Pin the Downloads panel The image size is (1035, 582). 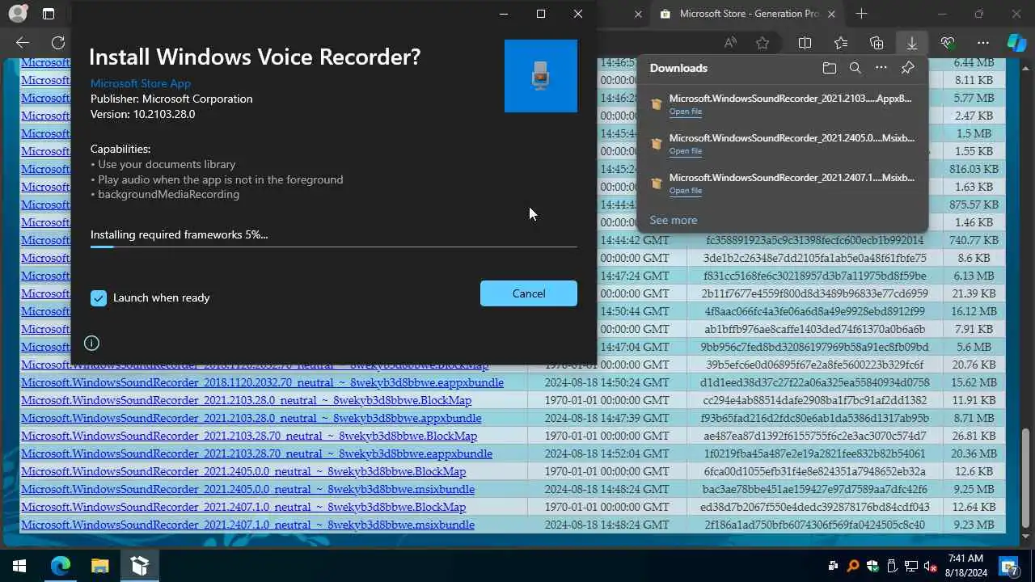click(x=907, y=68)
